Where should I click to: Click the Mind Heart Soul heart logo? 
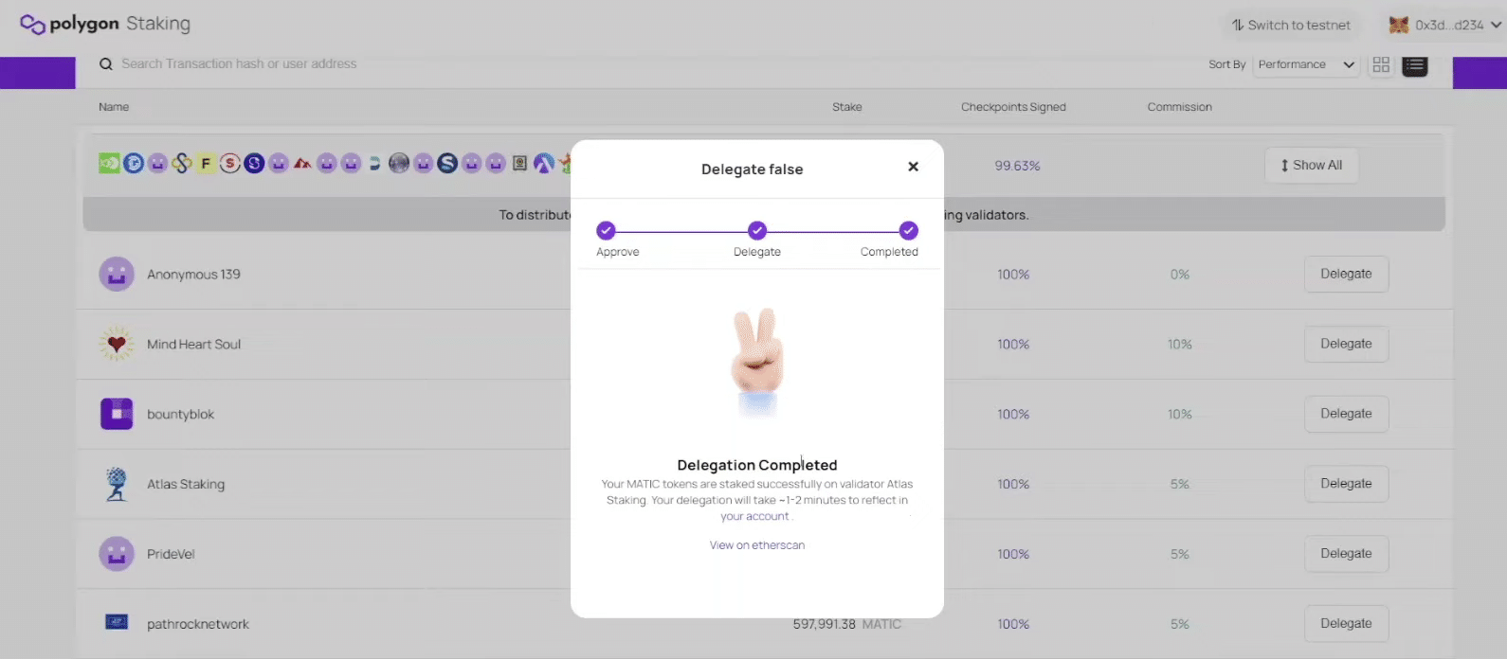117,344
